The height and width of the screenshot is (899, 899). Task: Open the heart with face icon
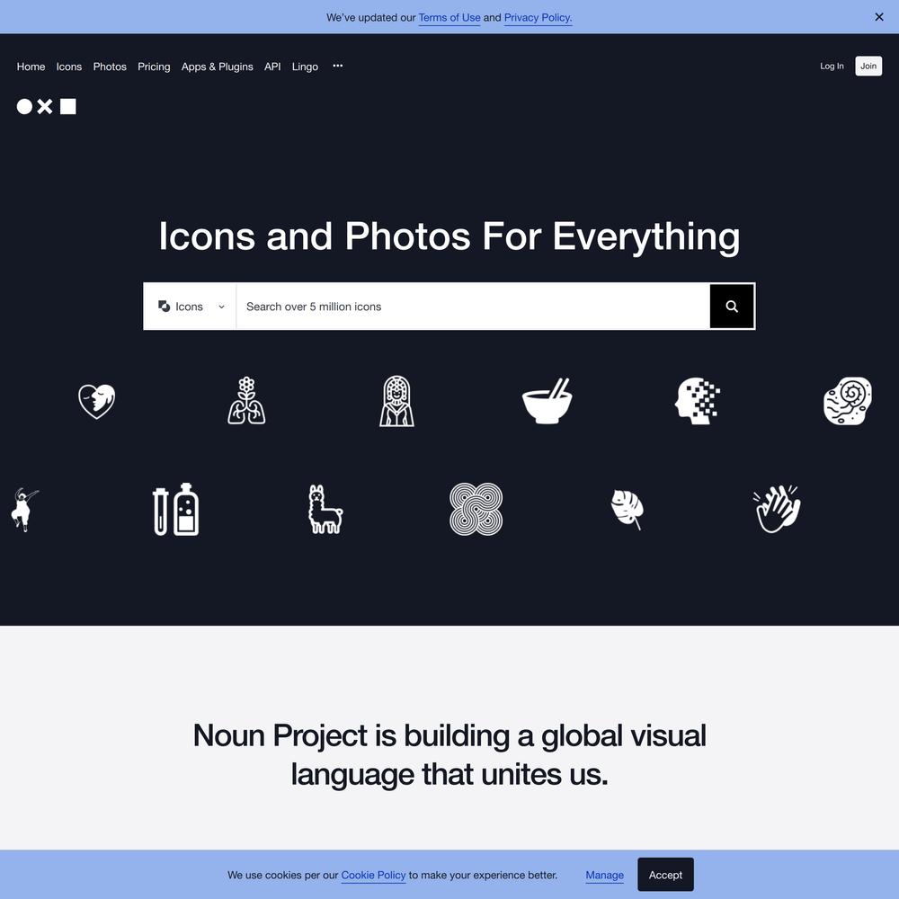pos(97,401)
